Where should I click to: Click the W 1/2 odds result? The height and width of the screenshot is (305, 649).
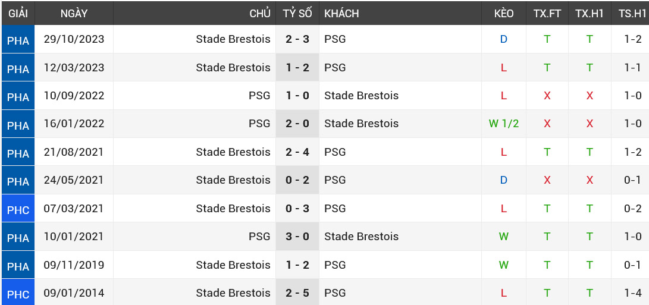click(503, 124)
